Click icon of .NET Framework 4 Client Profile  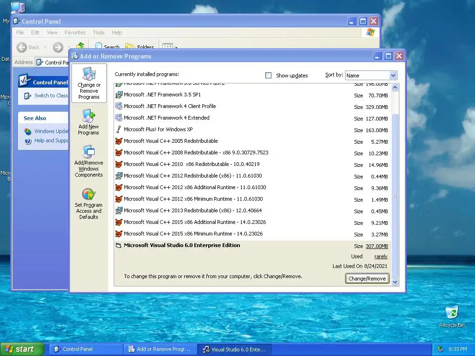point(119,106)
